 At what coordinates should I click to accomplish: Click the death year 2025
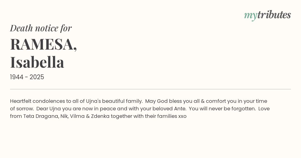click(37, 77)
